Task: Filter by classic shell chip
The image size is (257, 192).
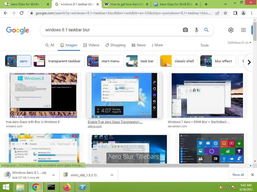Action: (179, 61)
